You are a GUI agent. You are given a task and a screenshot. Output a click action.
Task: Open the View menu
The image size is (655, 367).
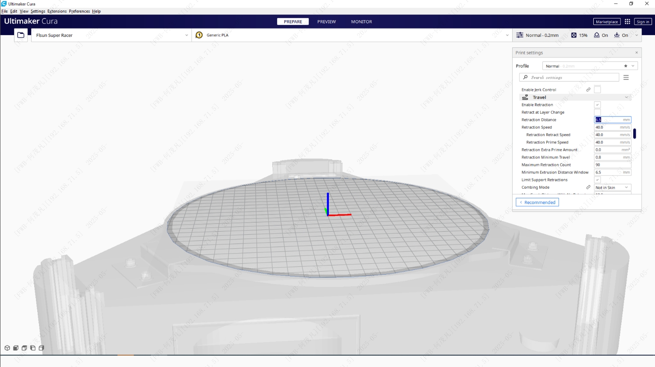tap(24, 11)
